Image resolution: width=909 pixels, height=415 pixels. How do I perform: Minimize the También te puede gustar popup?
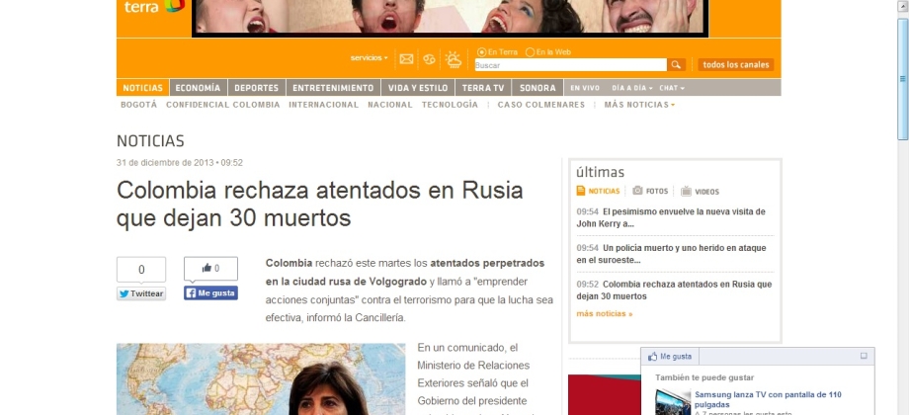[x=864, y=356]
